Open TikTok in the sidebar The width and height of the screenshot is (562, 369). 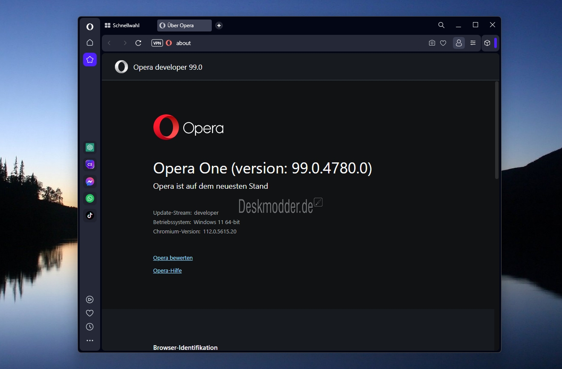pyautogui.click(x=90, y=215)
